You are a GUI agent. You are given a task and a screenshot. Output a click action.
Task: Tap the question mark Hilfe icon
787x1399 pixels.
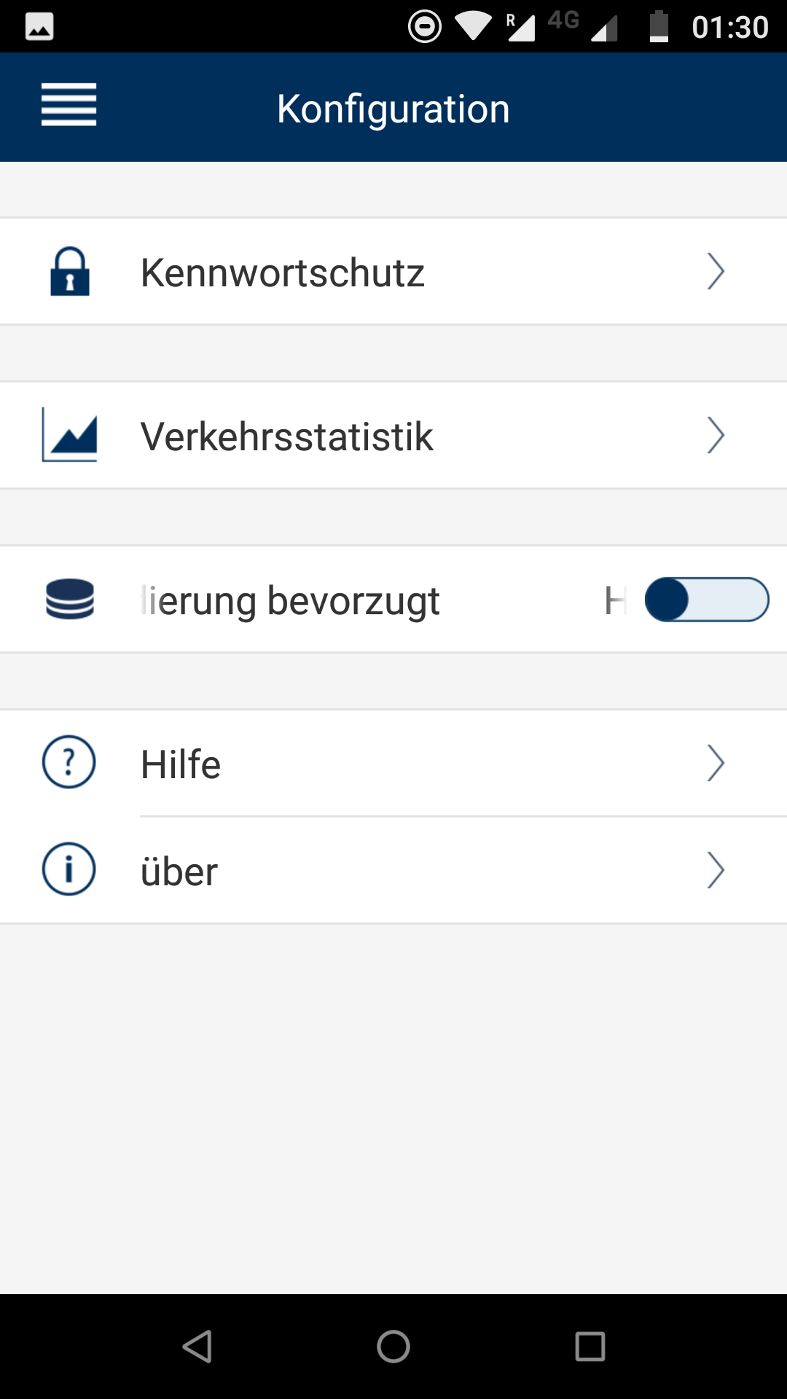(x=69, y=762)
